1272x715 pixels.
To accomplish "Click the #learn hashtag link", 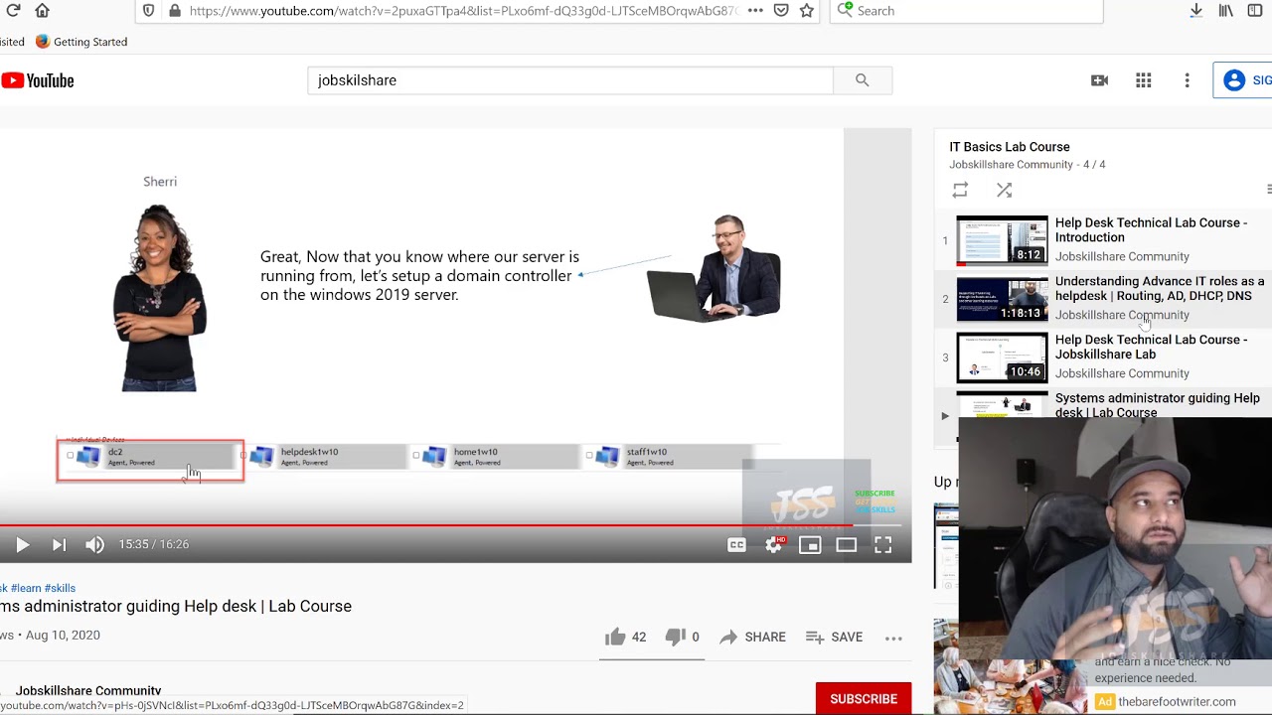I will (x=26, y=588).
